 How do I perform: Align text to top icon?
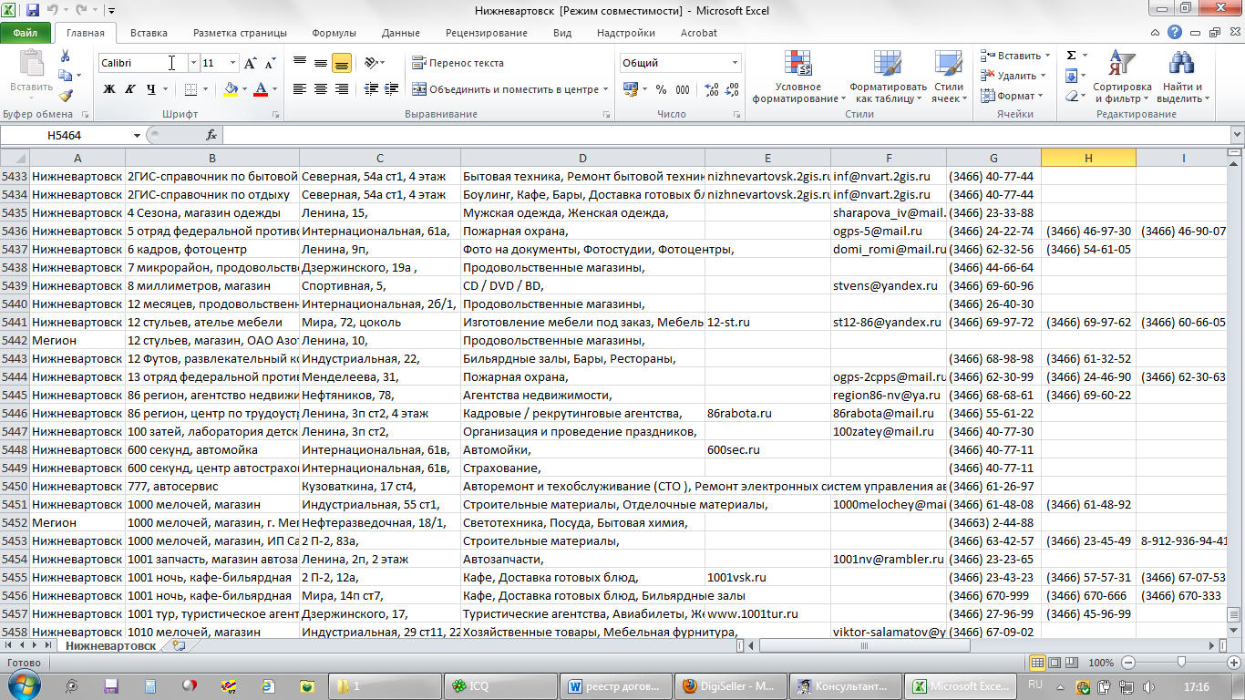(300, 63)
